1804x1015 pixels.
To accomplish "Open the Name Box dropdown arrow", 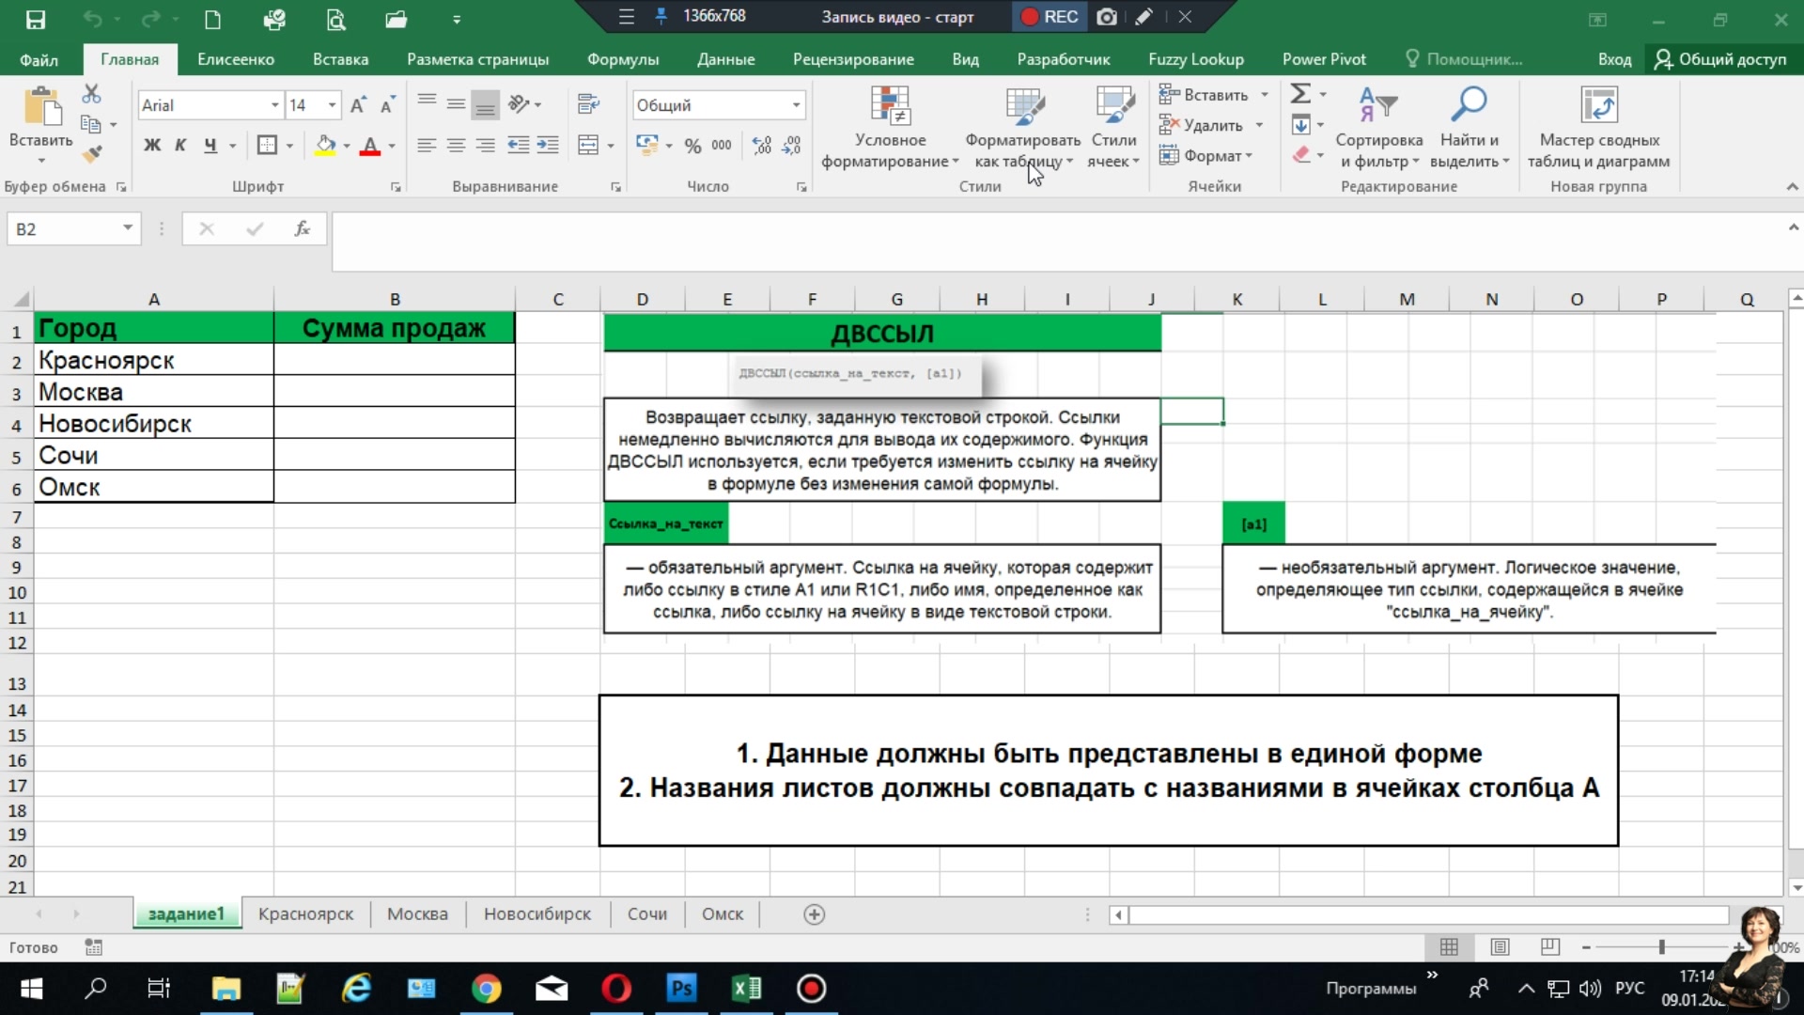I will coord(128,228).
